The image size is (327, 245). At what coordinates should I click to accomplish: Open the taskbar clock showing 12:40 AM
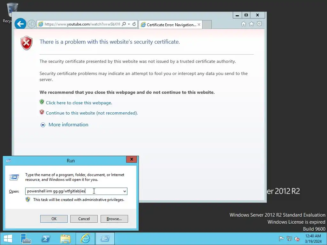pos(313,239)
